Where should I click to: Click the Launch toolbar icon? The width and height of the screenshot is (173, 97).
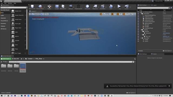(x=127, y=7)
